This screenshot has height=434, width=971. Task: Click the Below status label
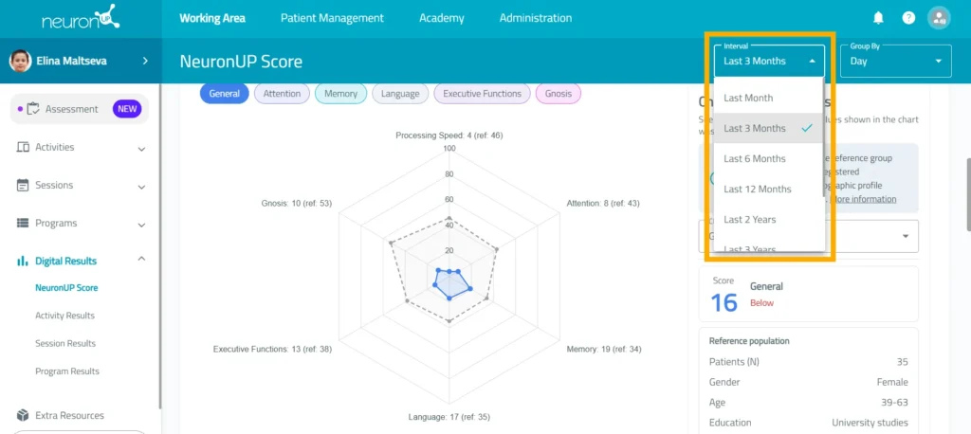[761, 302]
